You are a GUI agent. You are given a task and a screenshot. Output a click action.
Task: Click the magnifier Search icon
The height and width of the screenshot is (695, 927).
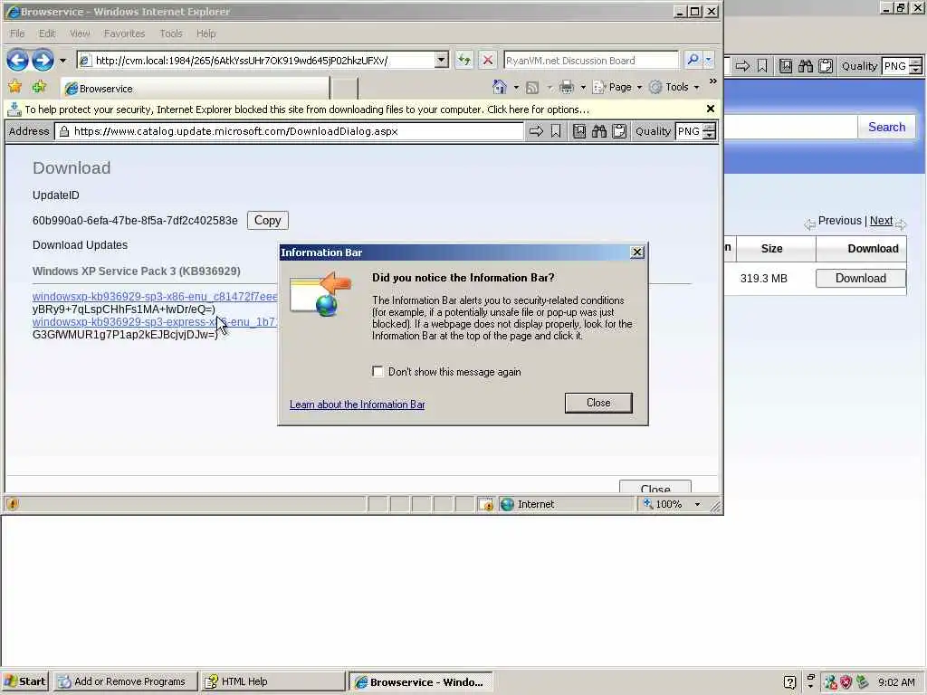click(693, 61)
